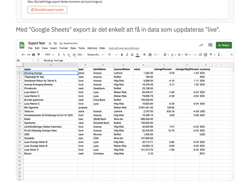Format as percent icon

click(x=64, y=55)
